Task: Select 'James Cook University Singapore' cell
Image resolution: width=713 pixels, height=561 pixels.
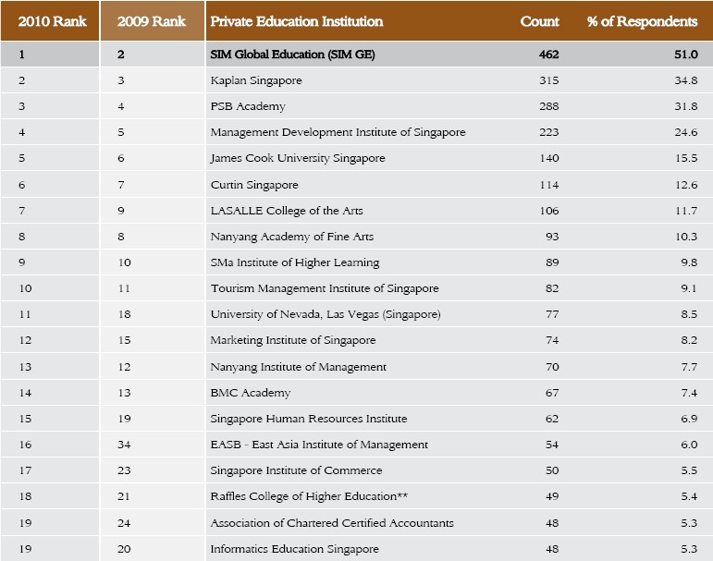Action: (x=298, y=158)
